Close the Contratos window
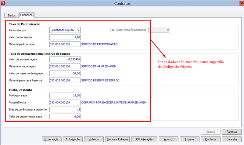 (x=242, y=3)
